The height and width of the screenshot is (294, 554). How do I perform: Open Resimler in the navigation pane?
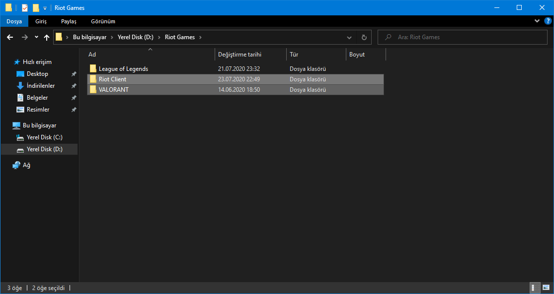[39, 110]
